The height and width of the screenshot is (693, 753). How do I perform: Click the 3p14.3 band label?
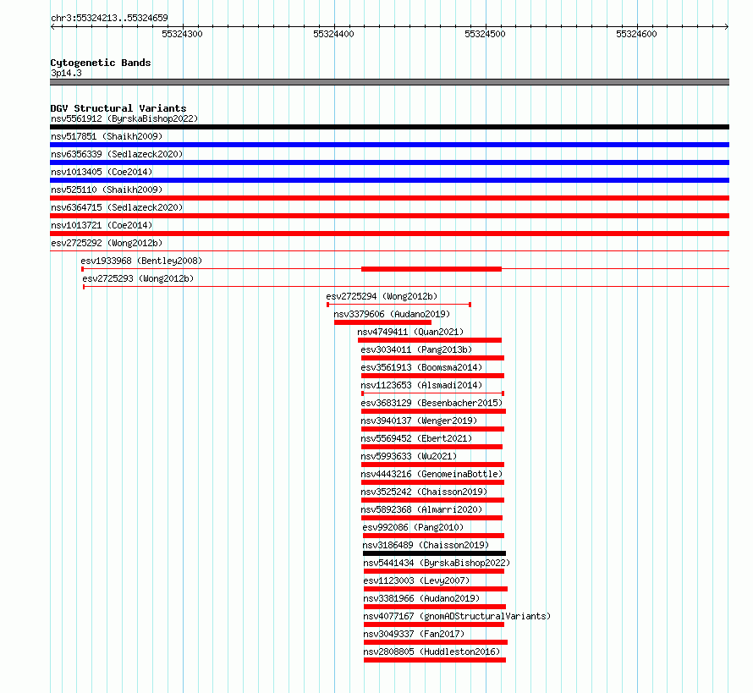pos(66,73)
